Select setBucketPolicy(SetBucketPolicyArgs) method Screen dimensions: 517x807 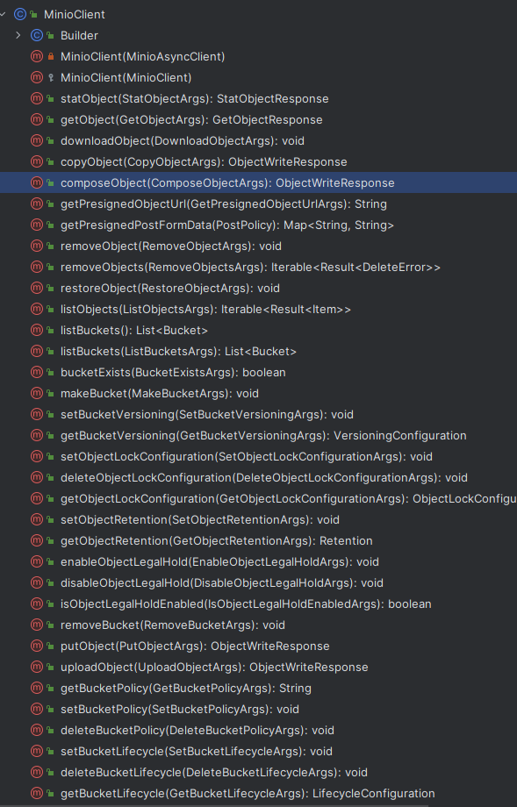(180, 711)
